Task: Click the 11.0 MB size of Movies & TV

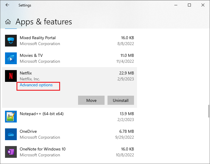Action: pos(127,55)
